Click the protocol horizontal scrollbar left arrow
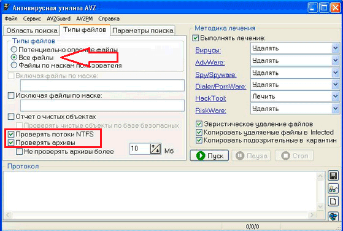This screenshot has height=231, width=343. [7, 215]
